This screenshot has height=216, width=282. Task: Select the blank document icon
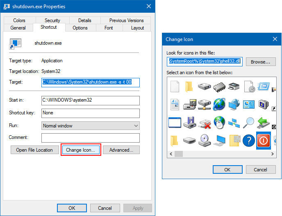pos(175,86)
